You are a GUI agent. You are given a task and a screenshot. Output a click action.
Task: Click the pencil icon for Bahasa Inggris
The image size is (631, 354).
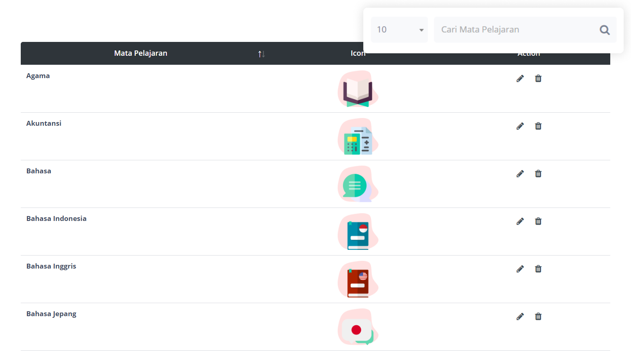(x=520, y=269)
